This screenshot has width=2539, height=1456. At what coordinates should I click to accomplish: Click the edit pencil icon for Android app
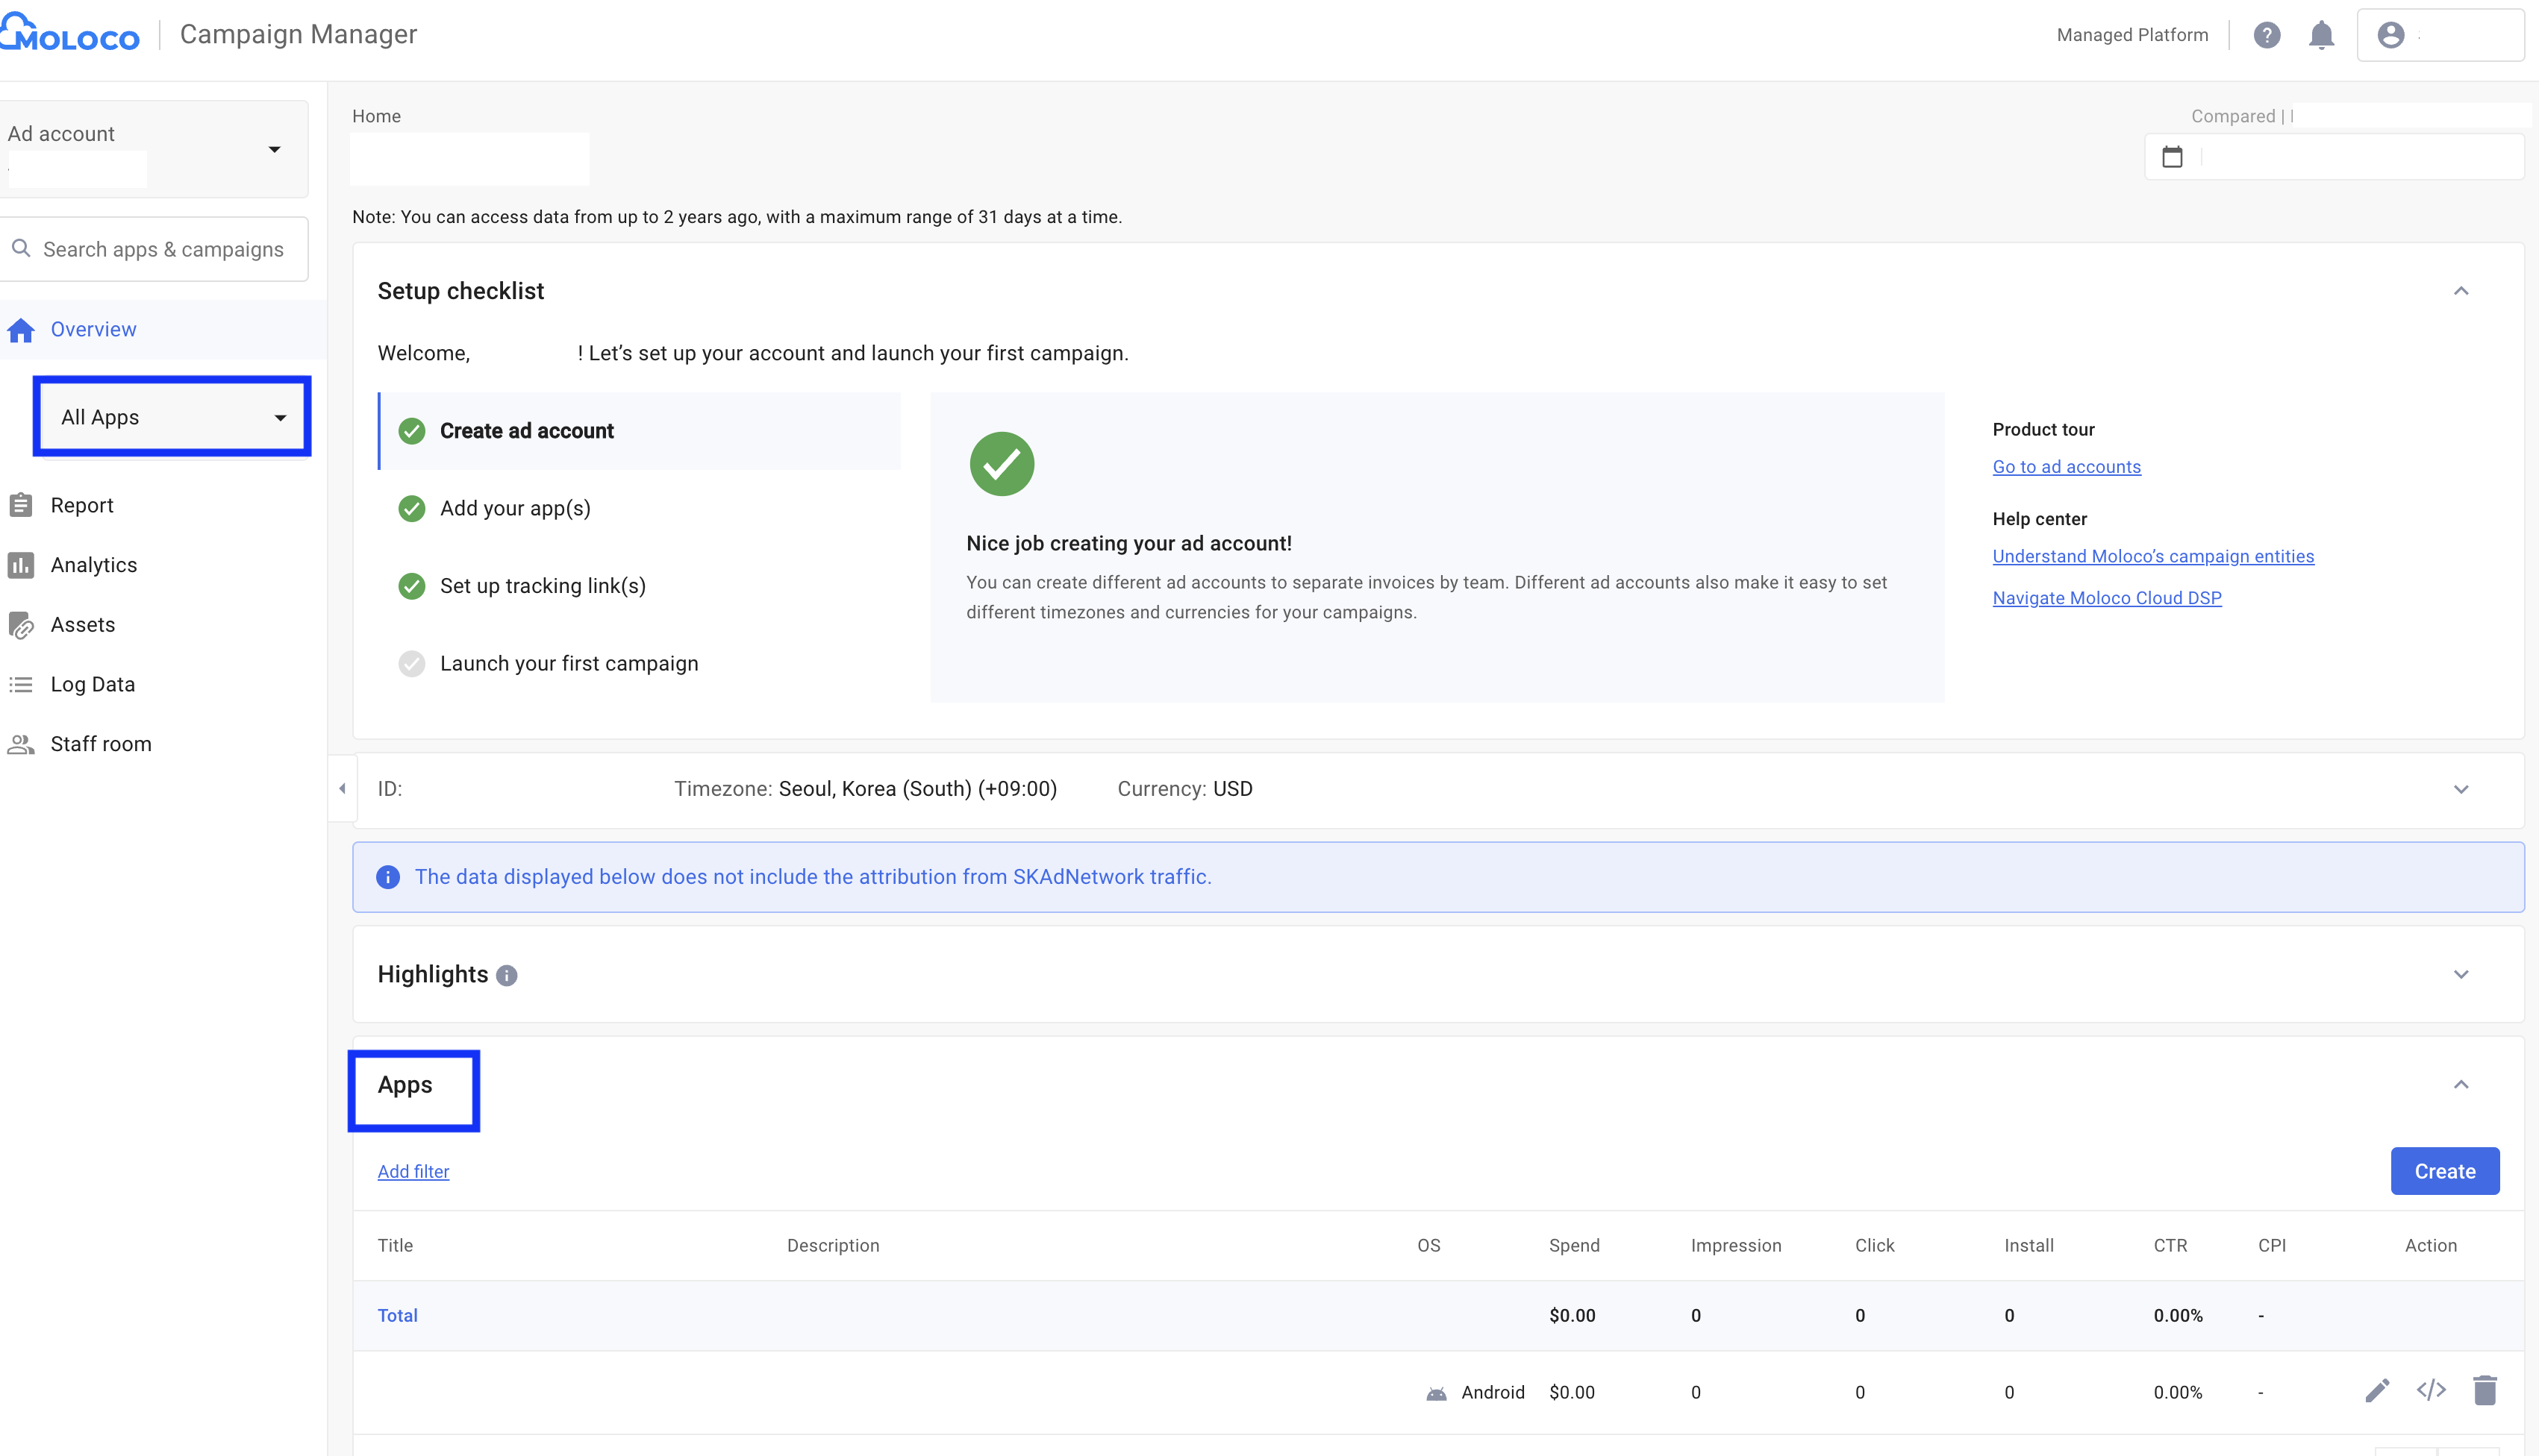pyautogui.click(x=2377, y=1391)
